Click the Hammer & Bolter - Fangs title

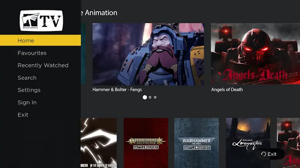(117, 89)
